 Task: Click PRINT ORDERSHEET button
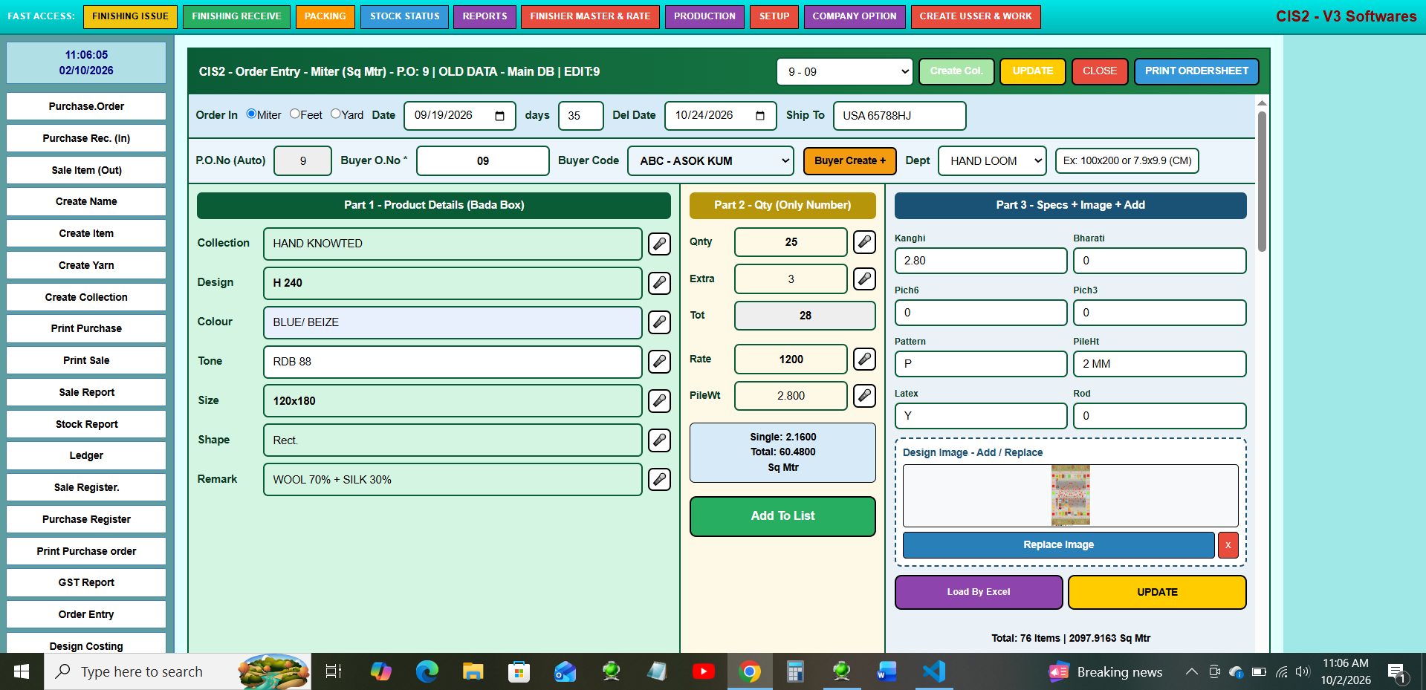[x=1196, y=71]
